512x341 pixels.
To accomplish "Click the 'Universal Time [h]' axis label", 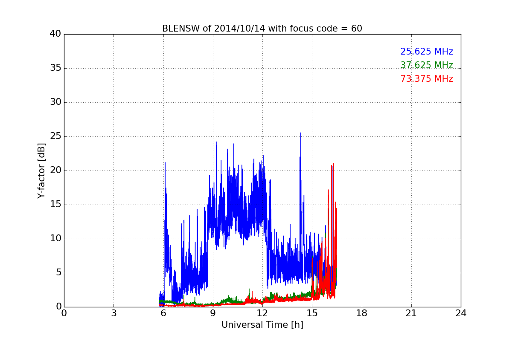I will pos(262,325).
